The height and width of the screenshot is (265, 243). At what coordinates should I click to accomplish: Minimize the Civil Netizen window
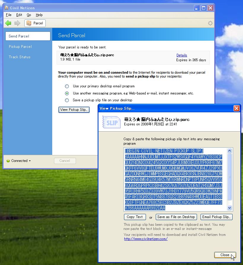point(197,8)
